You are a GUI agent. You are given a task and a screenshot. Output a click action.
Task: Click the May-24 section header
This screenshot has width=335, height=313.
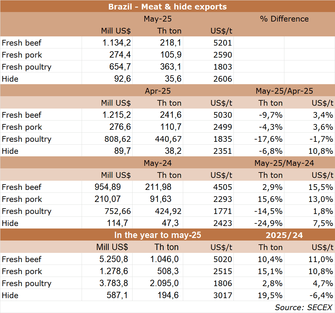click(158, 163)
